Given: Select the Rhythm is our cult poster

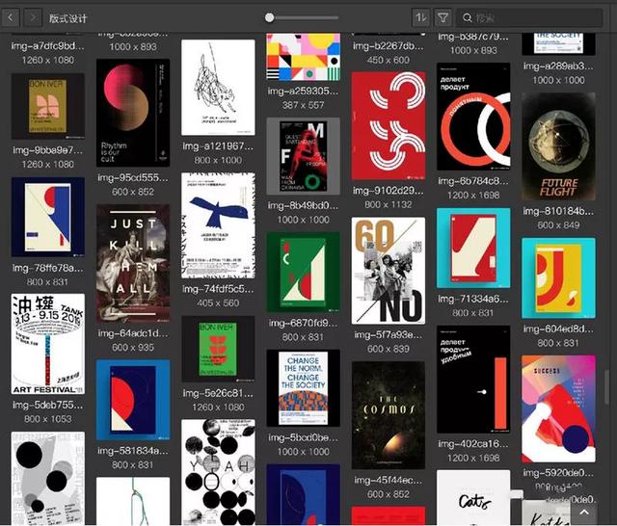Looking at the screenshot, I should click(133, 113).
